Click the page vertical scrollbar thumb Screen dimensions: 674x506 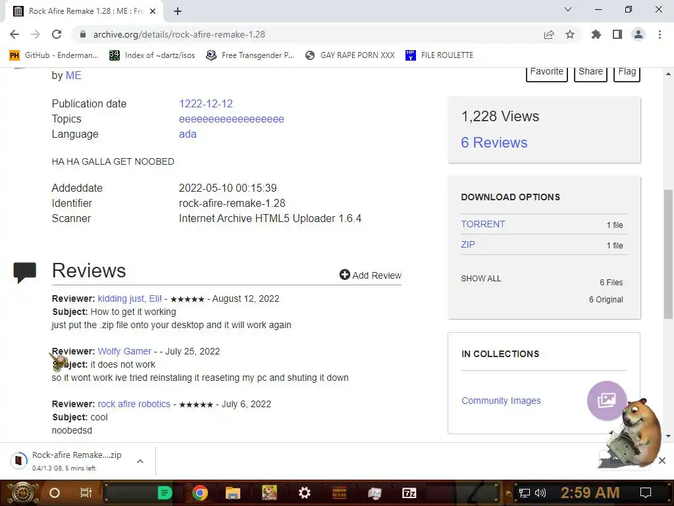pos(668,254)
